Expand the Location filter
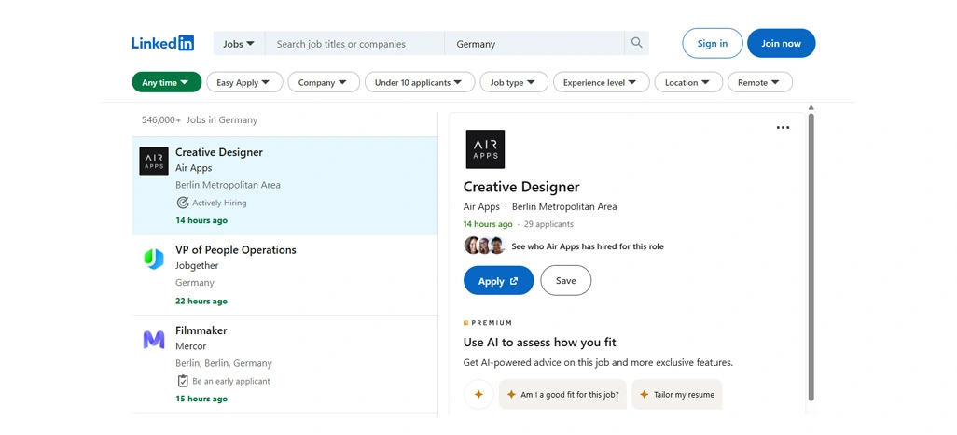 688,82
